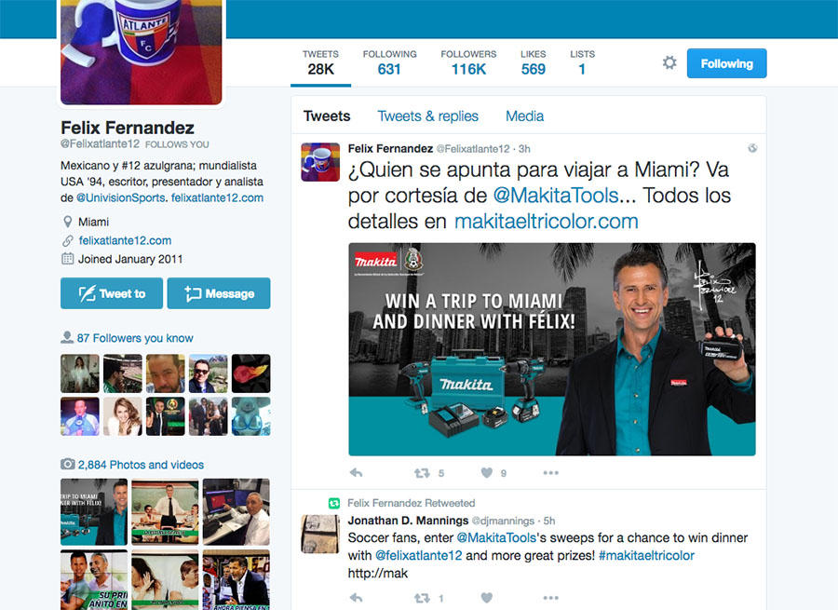
Task: Reply to Jonathan D. Mannings' tweet
Action: click(x=356, y=598)
